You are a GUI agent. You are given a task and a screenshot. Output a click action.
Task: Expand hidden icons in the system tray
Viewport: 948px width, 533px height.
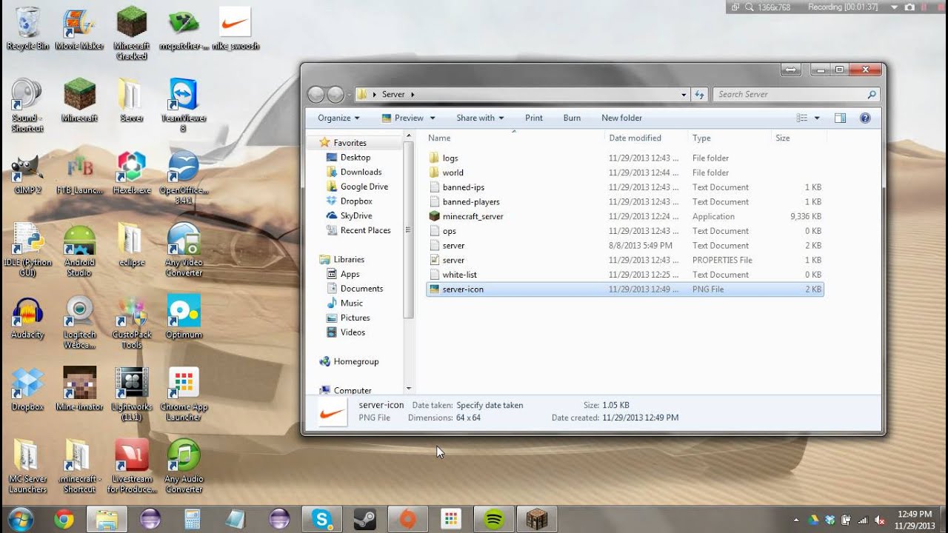[796, 519]
